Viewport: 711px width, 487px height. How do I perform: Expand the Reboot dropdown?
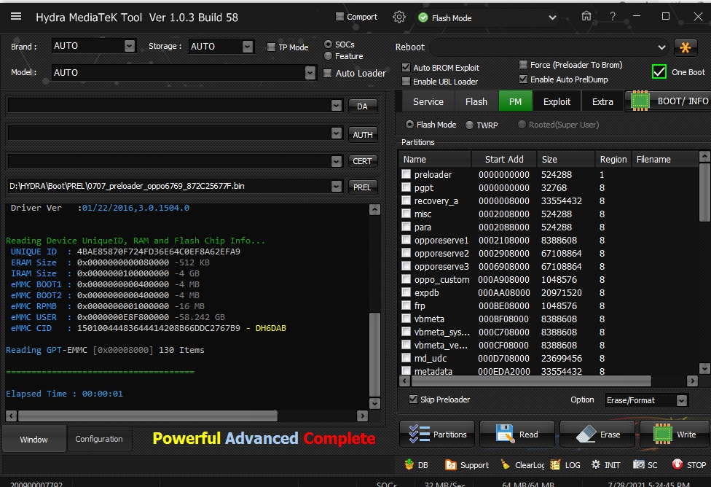(x=661, y=47)
